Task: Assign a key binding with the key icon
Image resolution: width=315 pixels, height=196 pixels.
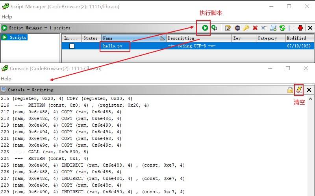Action: (x=246, y=28)
